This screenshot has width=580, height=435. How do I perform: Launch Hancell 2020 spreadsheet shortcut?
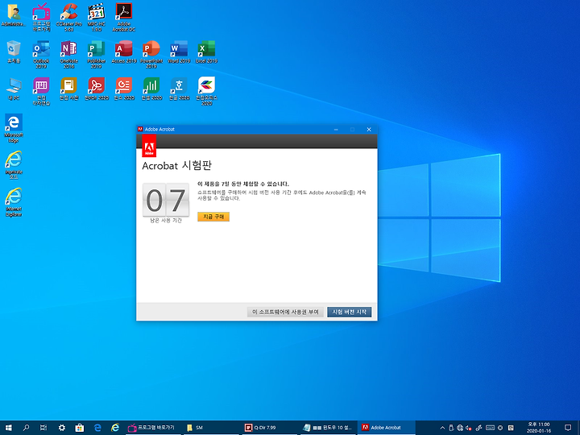151,89
